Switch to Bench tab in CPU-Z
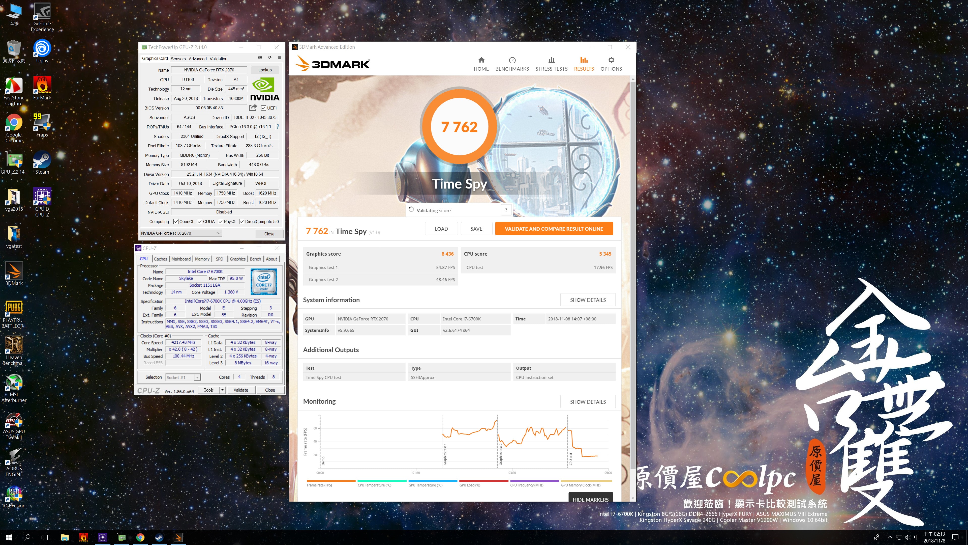Viewport: 968px width, 545px height. coord(256,259)
